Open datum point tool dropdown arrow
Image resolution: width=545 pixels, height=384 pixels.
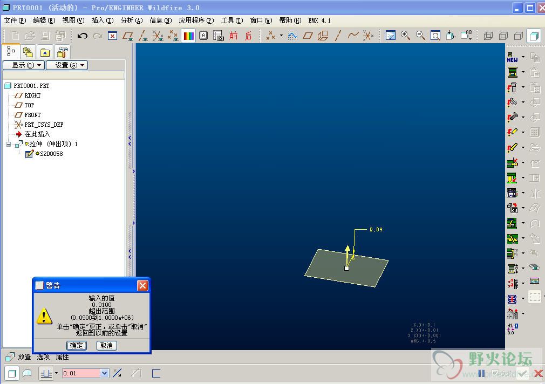[x=281, y=36]
